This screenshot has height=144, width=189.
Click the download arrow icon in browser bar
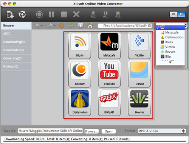coord(81,26)
